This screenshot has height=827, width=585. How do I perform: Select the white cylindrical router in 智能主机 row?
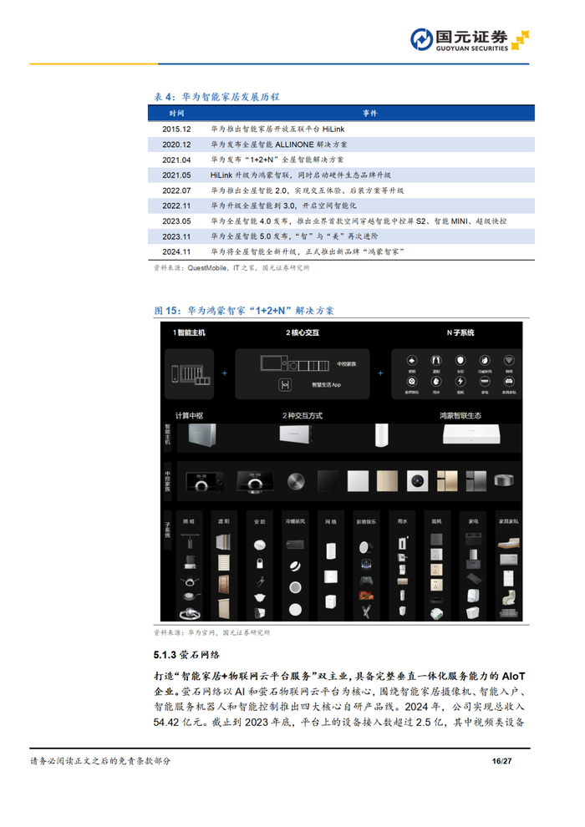[381, 435]
